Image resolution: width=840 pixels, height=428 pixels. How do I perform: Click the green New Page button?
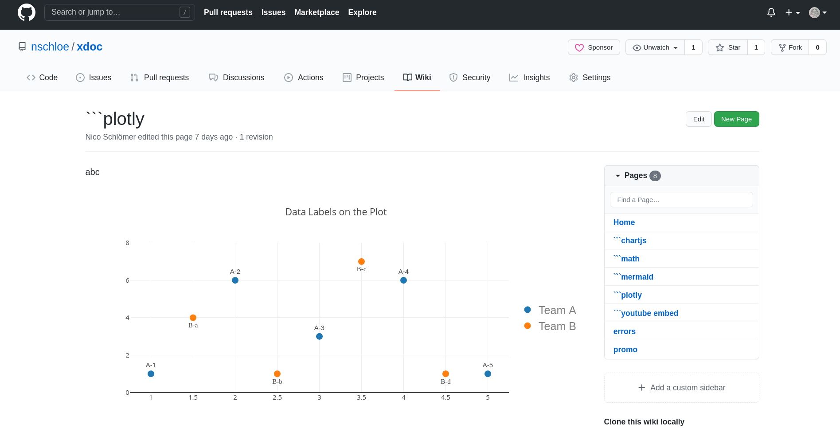pos(736,119)
